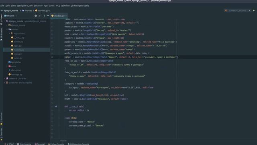
Task: Click the url SlugField line
Action: pos(94,95)
